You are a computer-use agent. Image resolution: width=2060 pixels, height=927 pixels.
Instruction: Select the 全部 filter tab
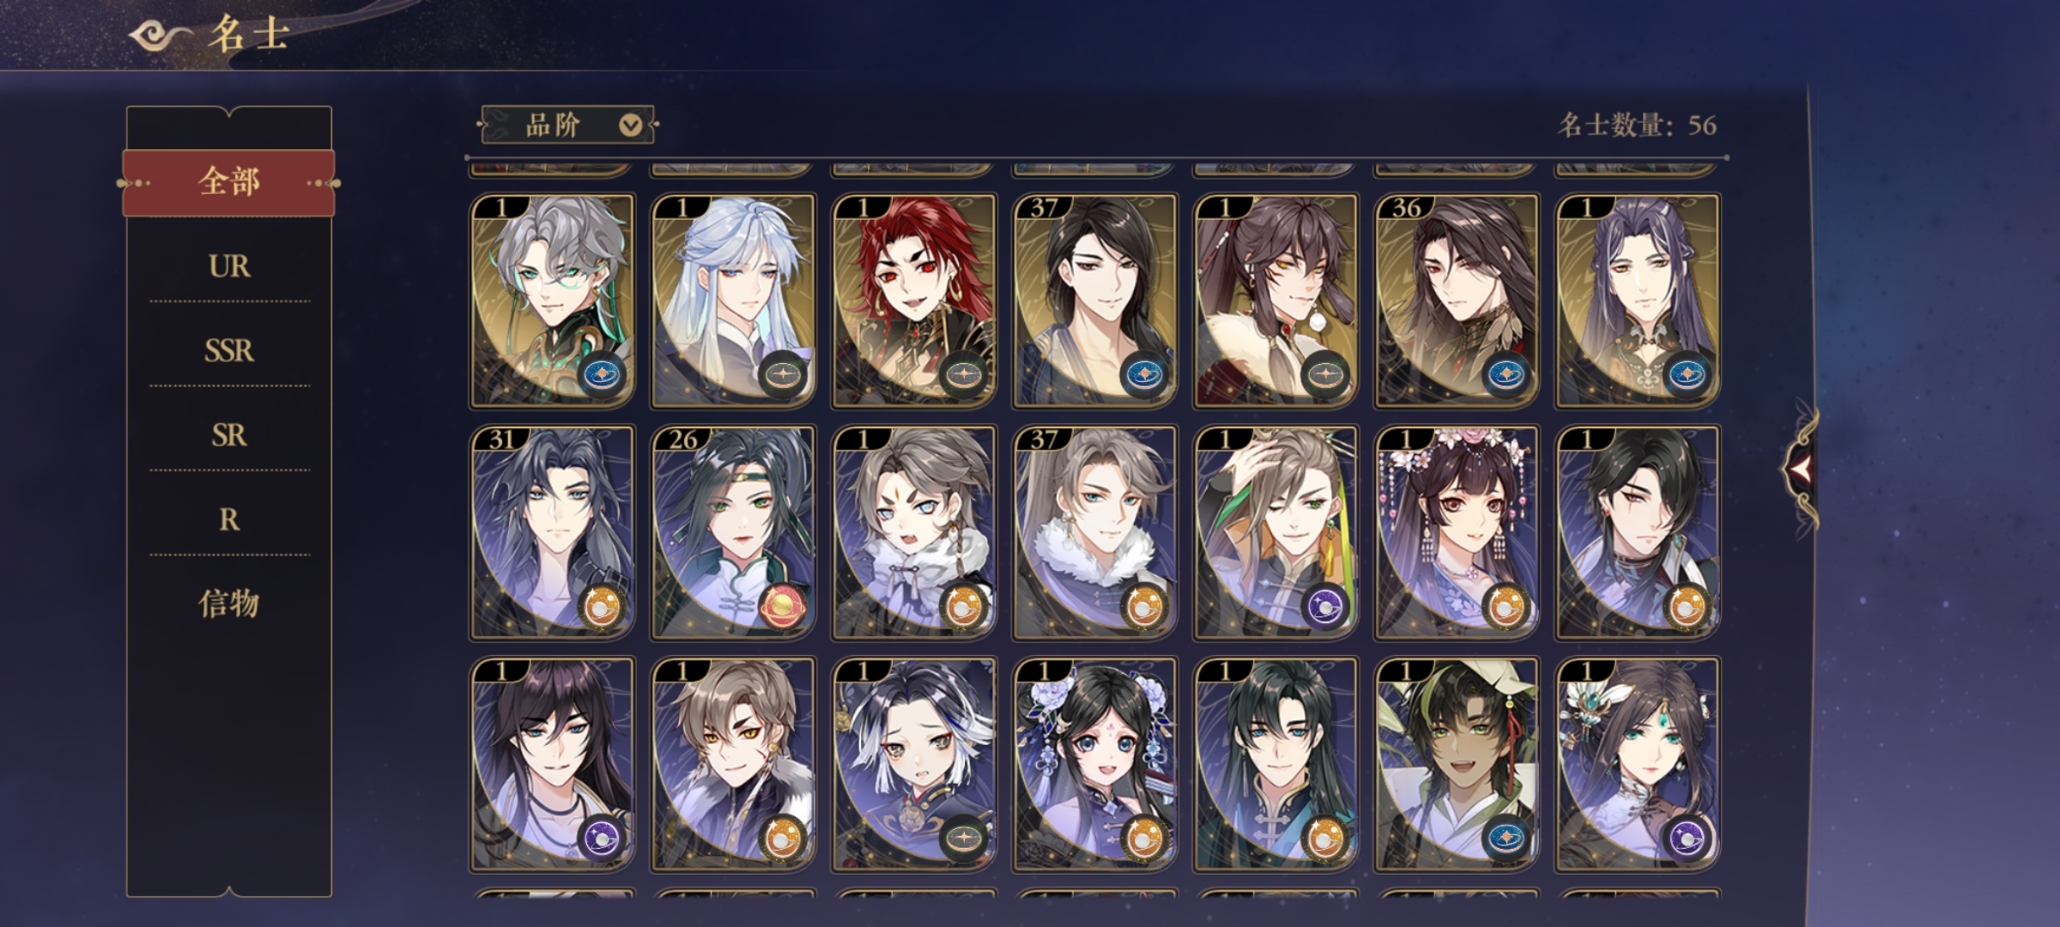228,182
